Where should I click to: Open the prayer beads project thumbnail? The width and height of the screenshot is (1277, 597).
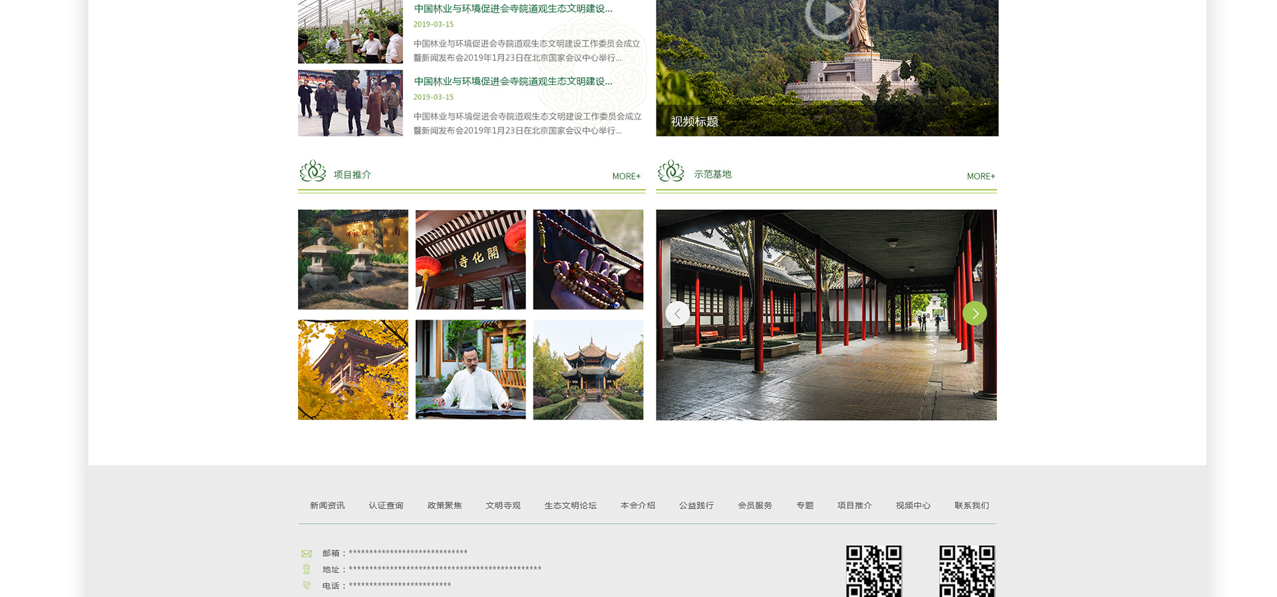pyautogui.click(x=588, y=259)
